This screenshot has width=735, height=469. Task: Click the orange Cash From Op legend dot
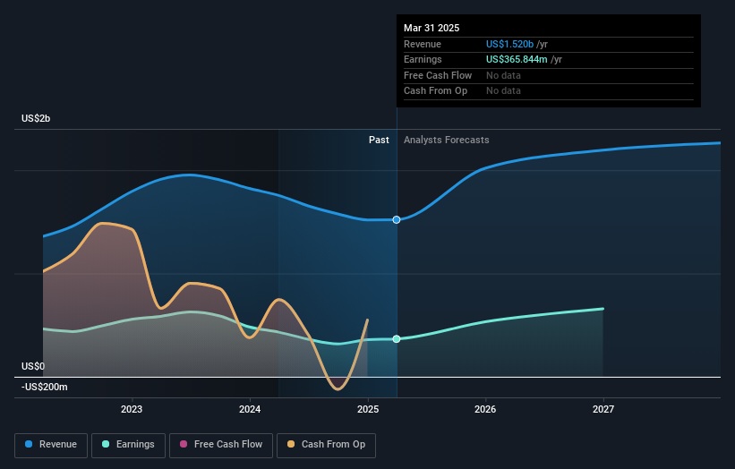click(x=291, y=444)
